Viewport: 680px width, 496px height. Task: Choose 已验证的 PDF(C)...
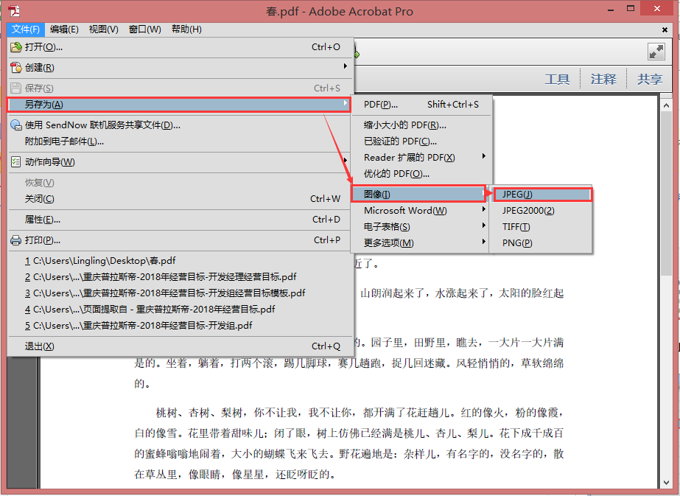421,142
